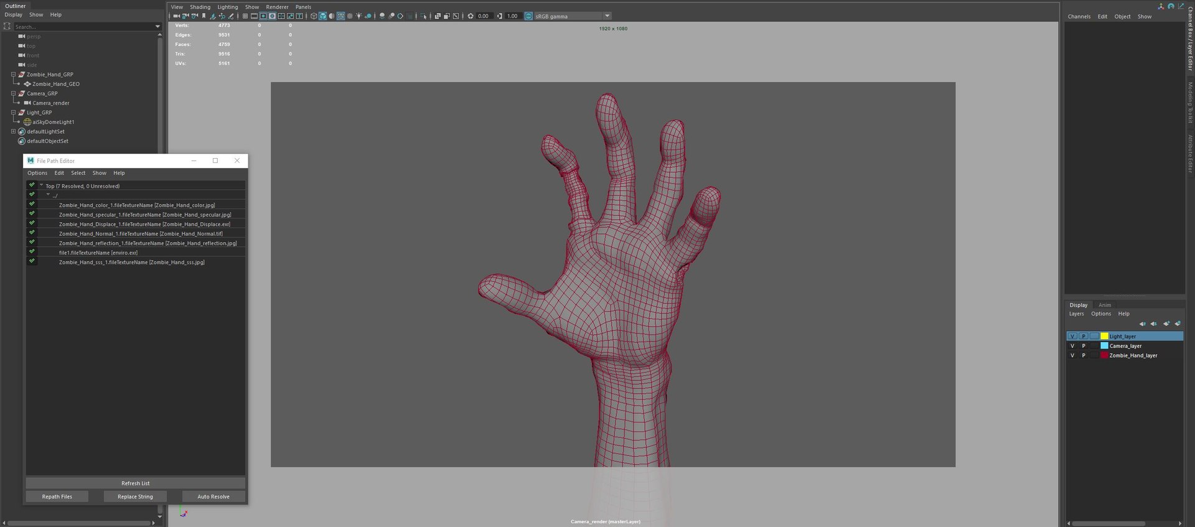
Task: Toggle playback P of Camera_layer
Action: pyautogui.click(x=1084, y=346)
